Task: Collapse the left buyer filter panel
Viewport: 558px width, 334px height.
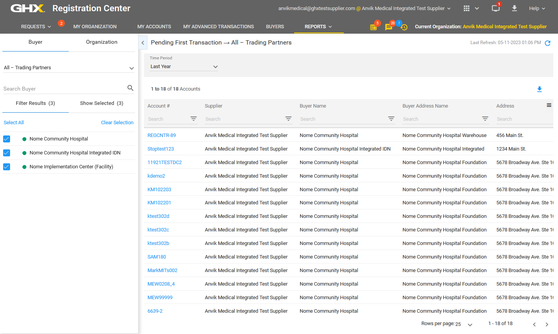Action: point(143,43)
